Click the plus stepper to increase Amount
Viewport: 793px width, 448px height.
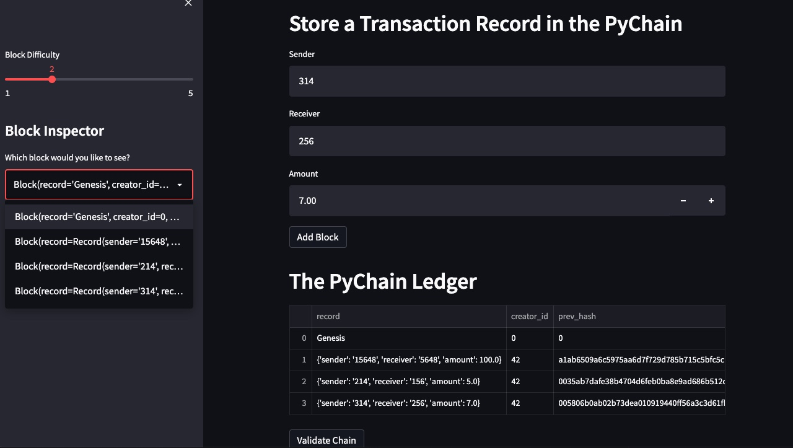coord(711,200)
